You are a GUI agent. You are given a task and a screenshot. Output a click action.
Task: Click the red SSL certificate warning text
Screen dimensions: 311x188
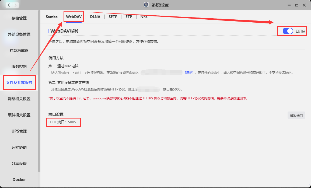148,98
